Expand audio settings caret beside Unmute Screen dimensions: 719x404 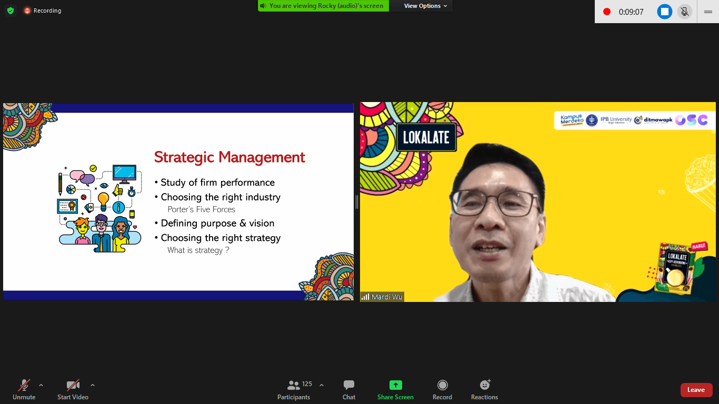click(41, 385)
